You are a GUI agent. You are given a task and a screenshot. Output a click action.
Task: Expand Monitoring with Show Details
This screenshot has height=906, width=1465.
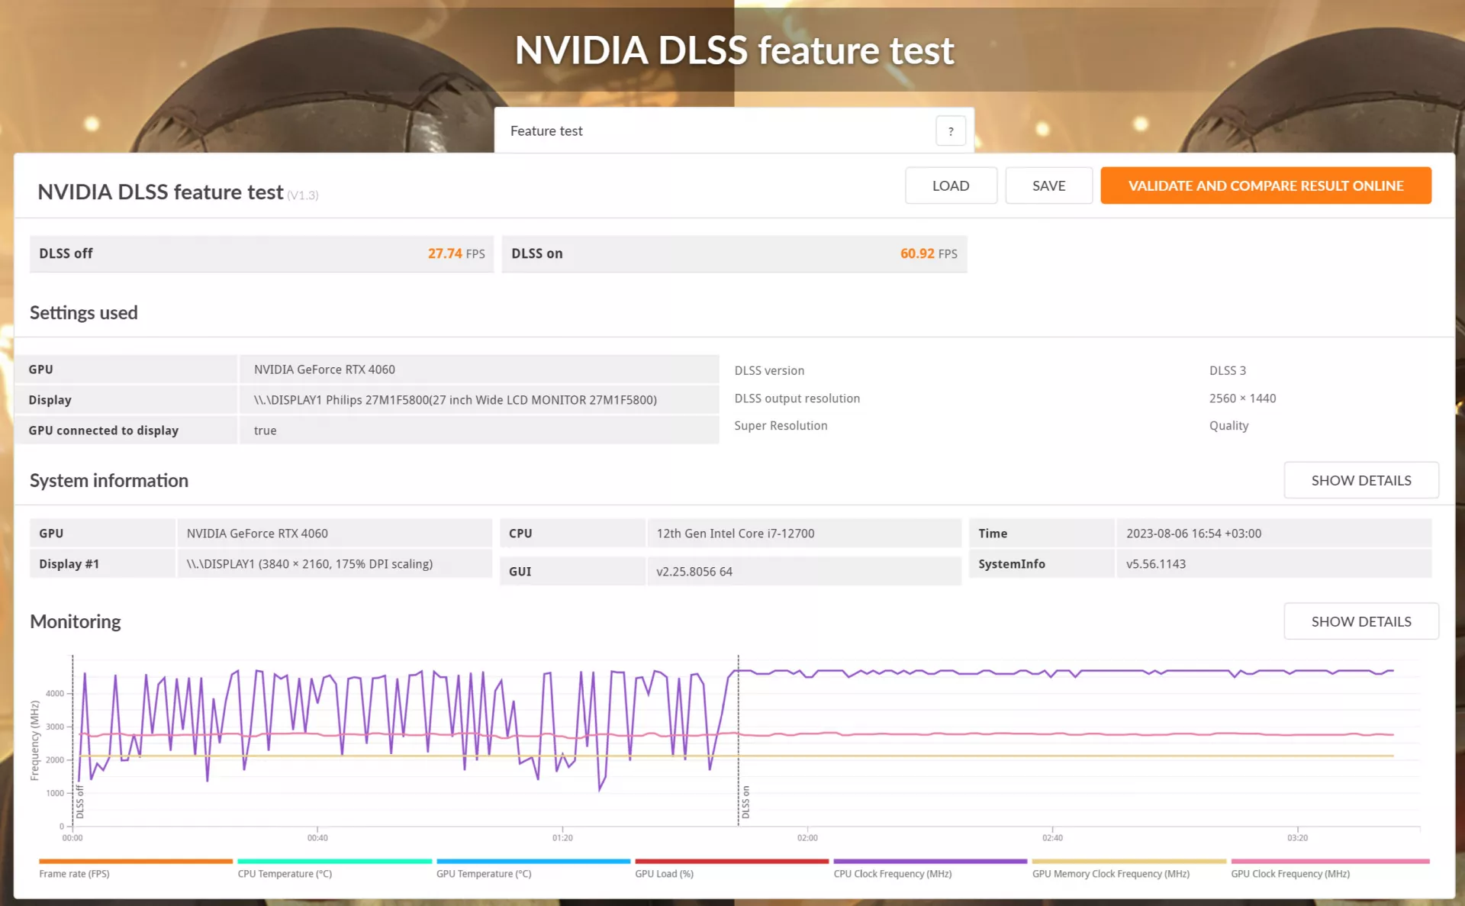[1361, 621]
